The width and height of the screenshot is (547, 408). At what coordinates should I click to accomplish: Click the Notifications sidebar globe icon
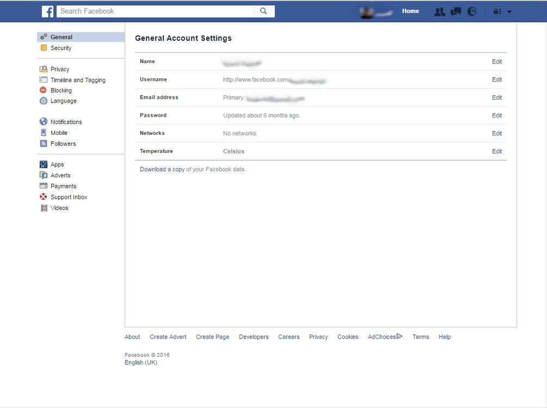43,121
